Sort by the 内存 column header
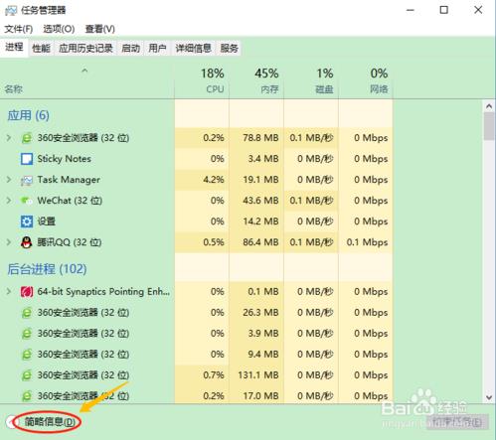This screenshot has width=496, height=440. point(256,80)
